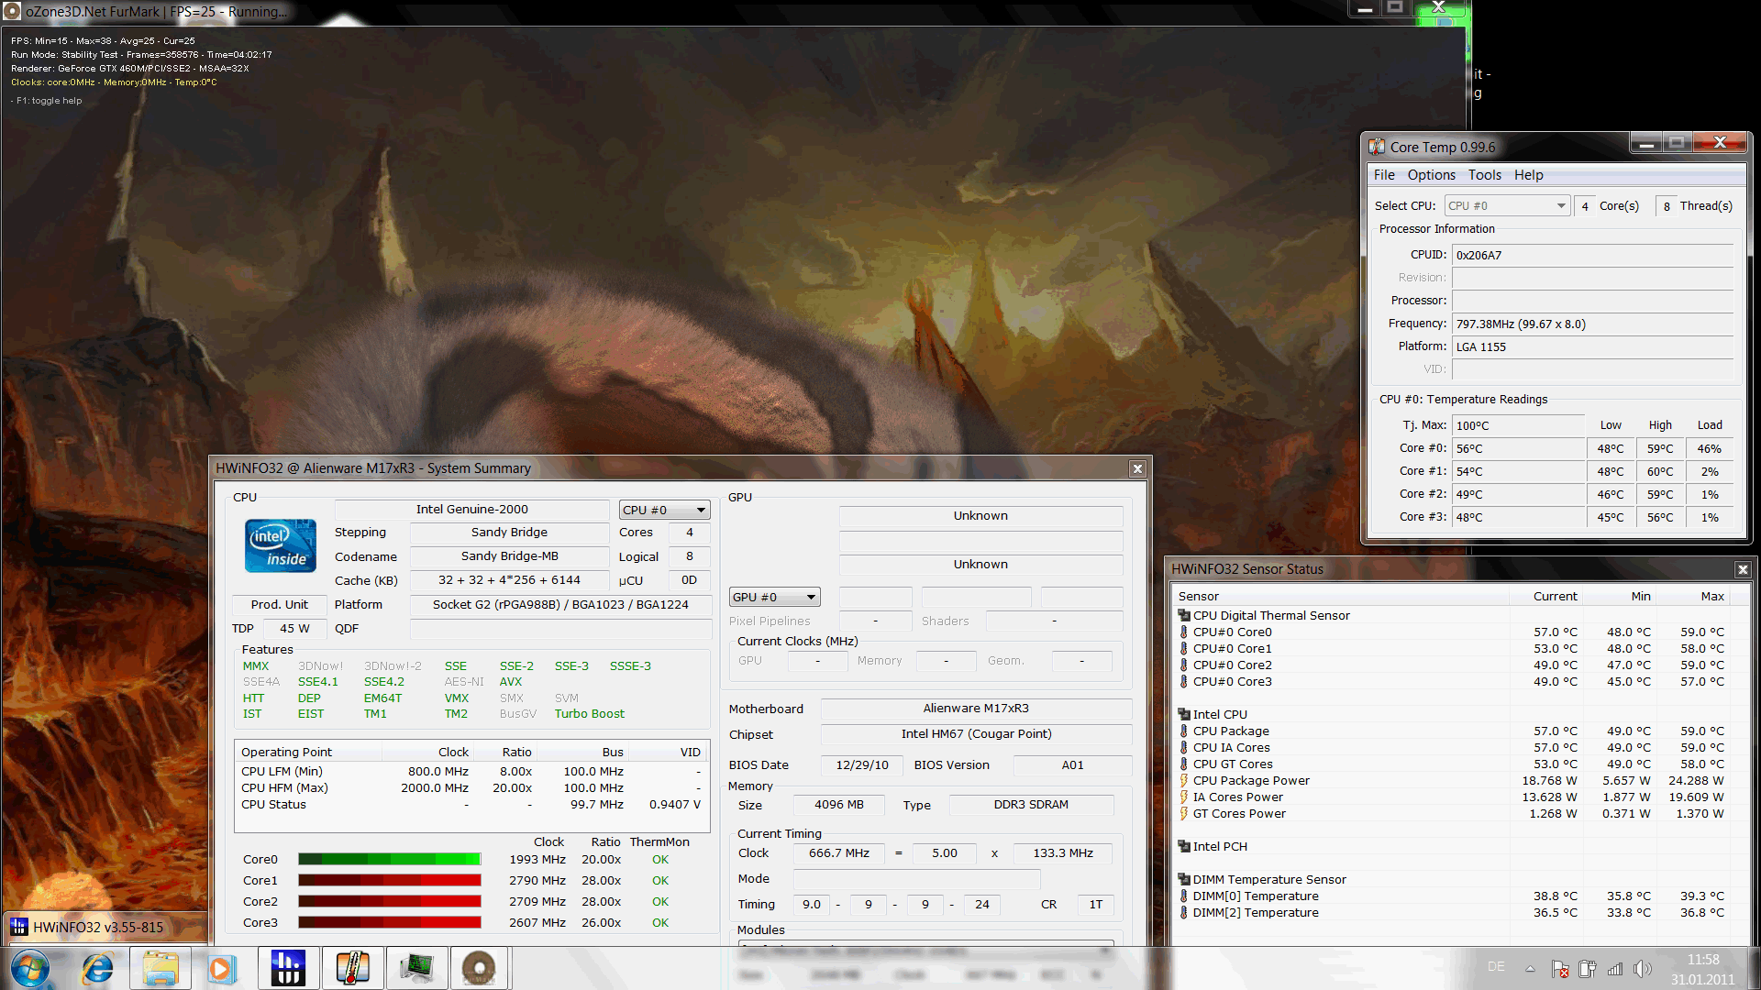Open the FurMark donut taskbar icon
The height and width of the screenshot is (990, 1761).
point(479,968)
